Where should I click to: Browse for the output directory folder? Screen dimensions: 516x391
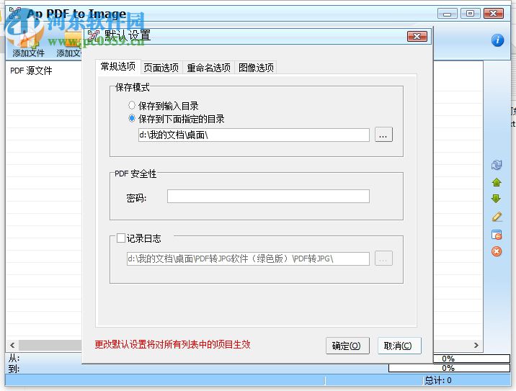pos(383,135)
